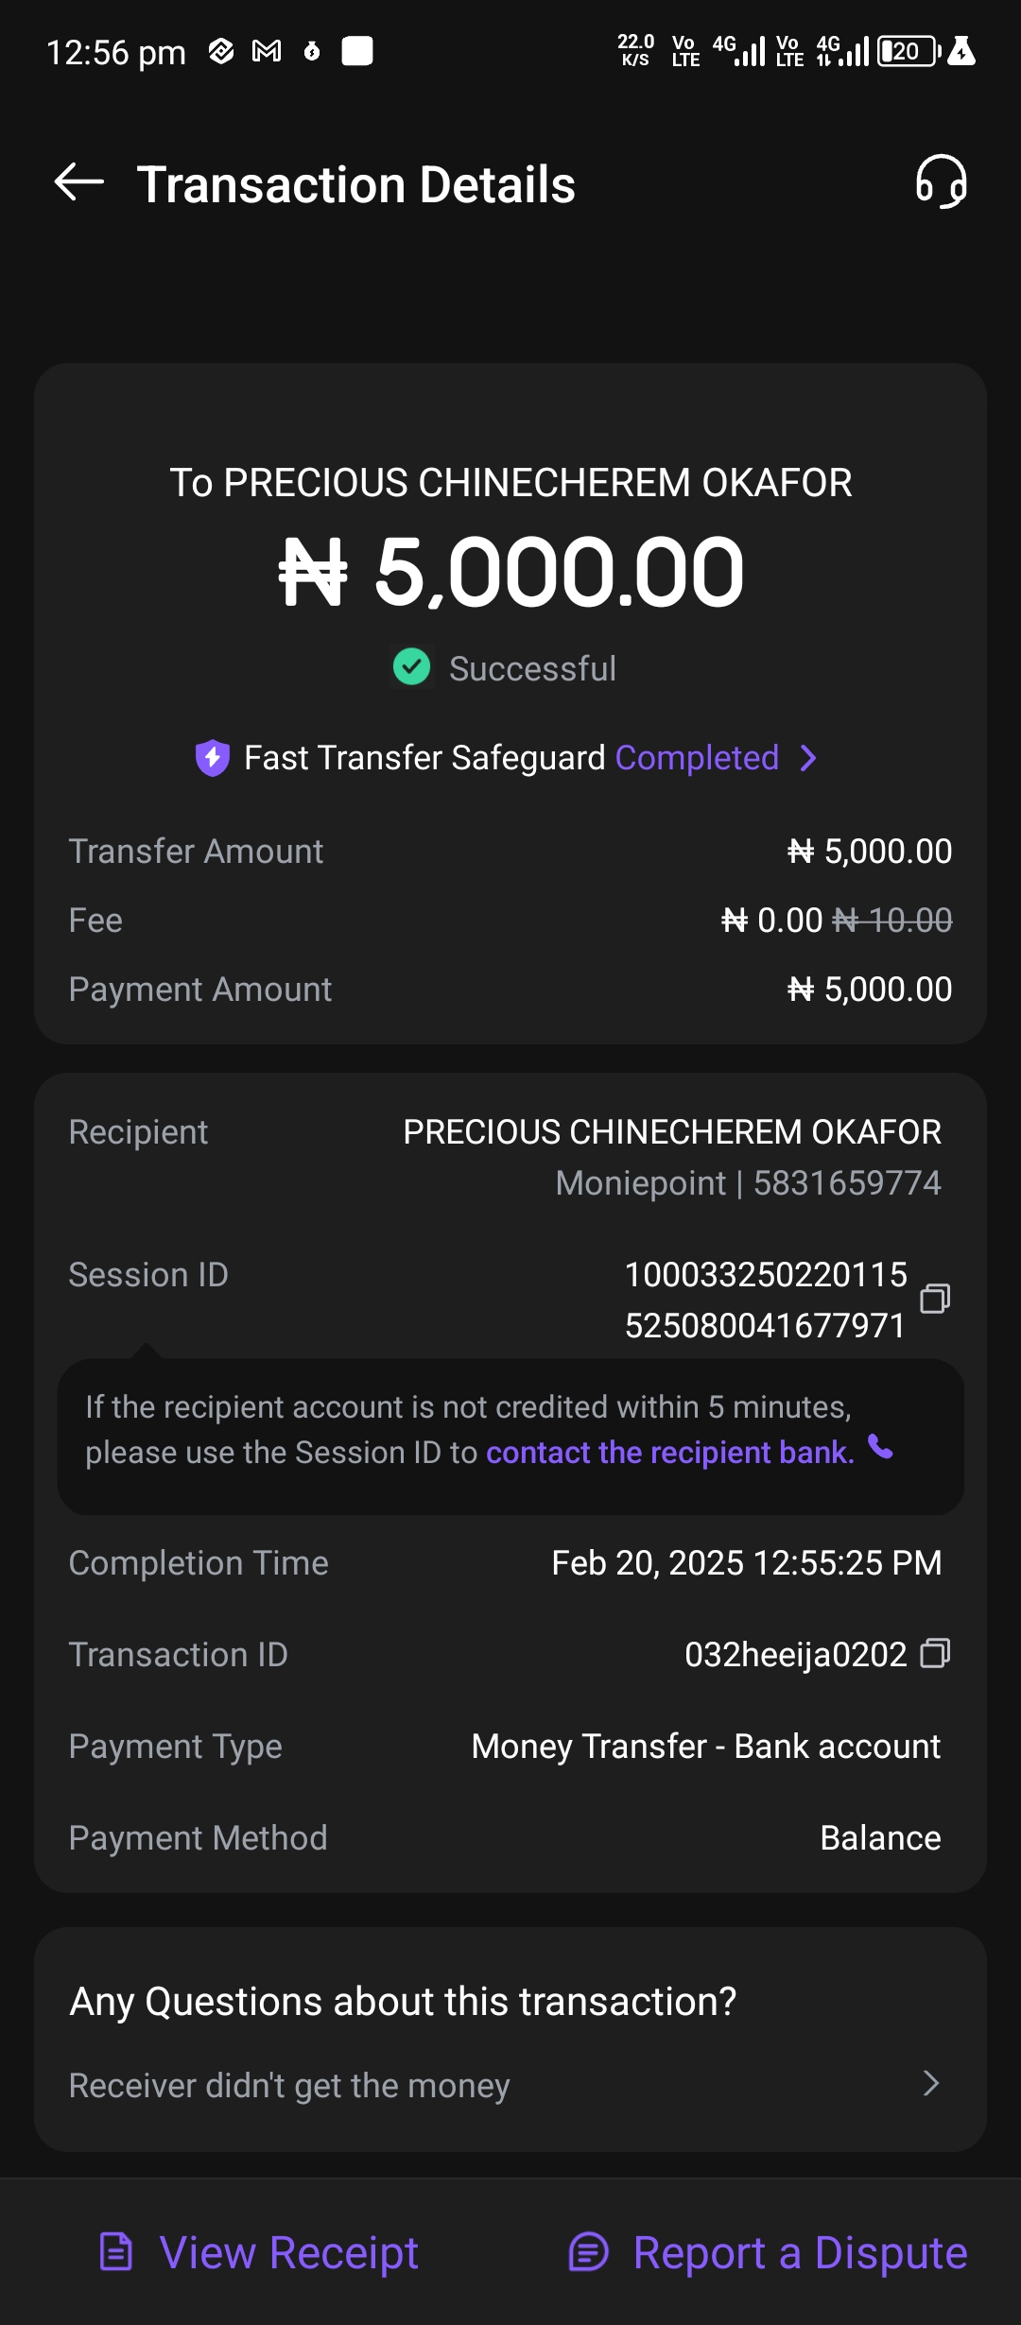
Task: Expand Fast Transfer Safeguard chevron
Action: click(808, 758)
